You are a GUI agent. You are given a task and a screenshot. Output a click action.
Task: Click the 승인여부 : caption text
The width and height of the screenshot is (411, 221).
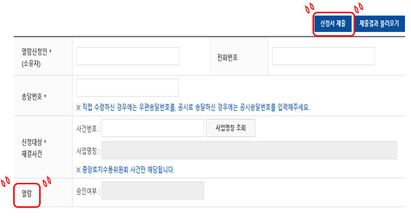click(x=88, y=192)
